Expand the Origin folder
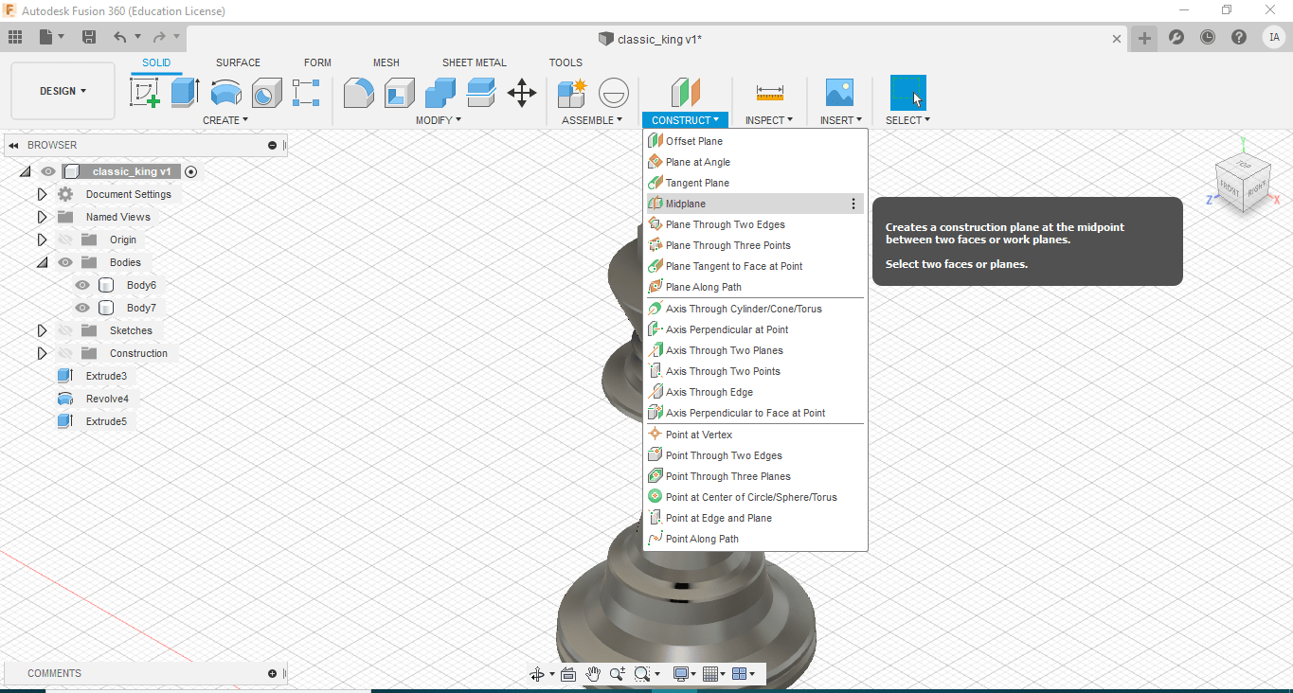 pyautogui.click(x=42, y=240)
